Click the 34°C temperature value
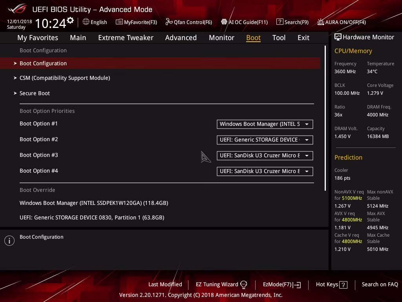This screenshot has width=402, height=302. coord(372,72)
